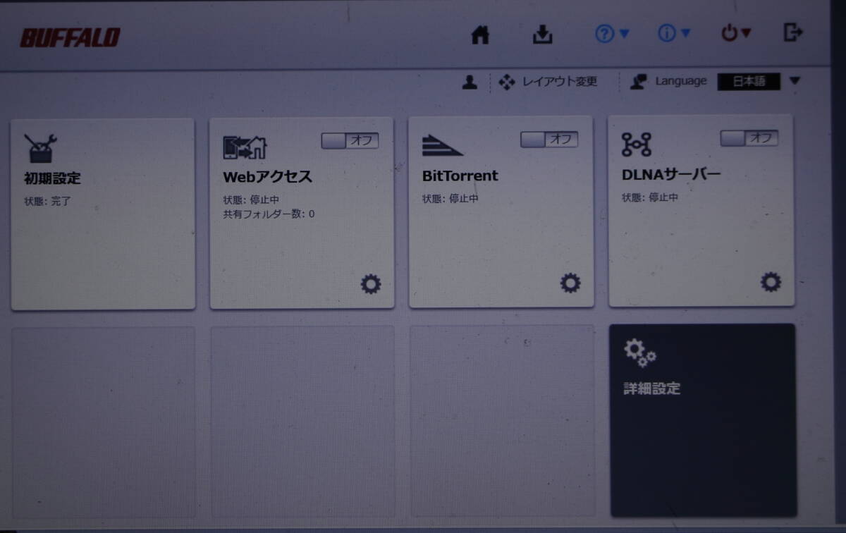The height and width of the screenshot is (533, 846).
Task: Open the 日本語 language selector
Action: (x=749, y=81)
